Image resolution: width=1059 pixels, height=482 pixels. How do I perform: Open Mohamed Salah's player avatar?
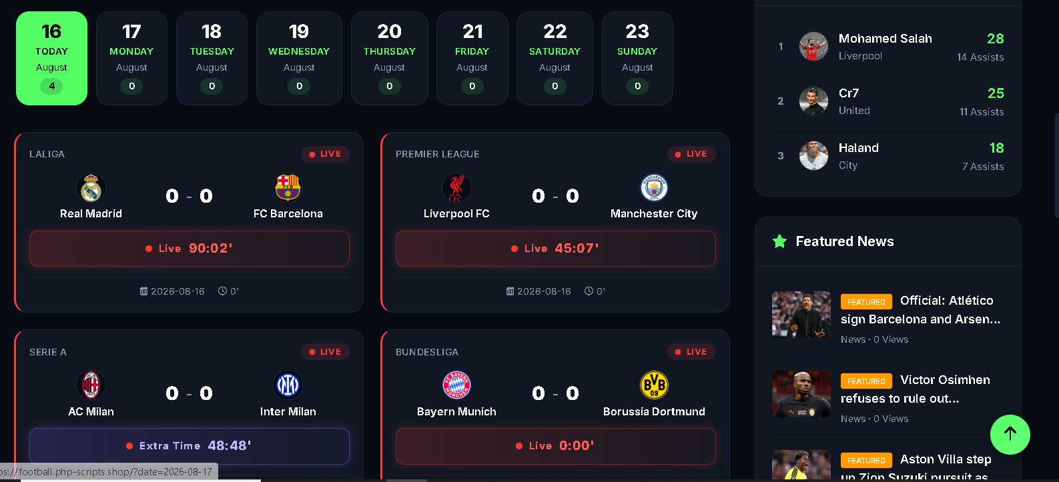tap(813, 47)
